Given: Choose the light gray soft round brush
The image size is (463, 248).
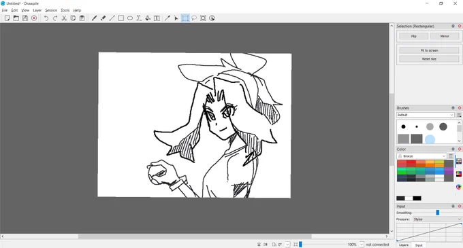Looking at the screenshot, I should pos(430,126).
